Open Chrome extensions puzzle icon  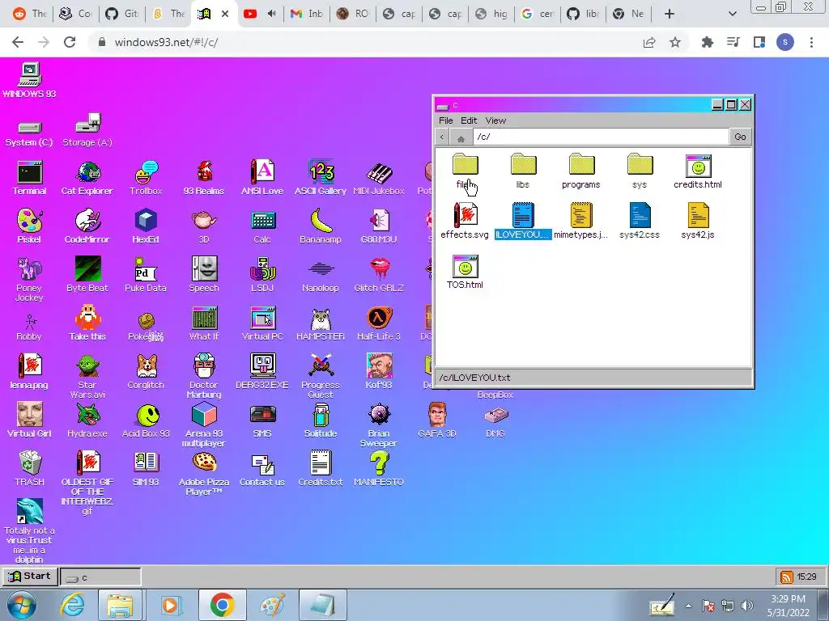(x=708, y=42)
